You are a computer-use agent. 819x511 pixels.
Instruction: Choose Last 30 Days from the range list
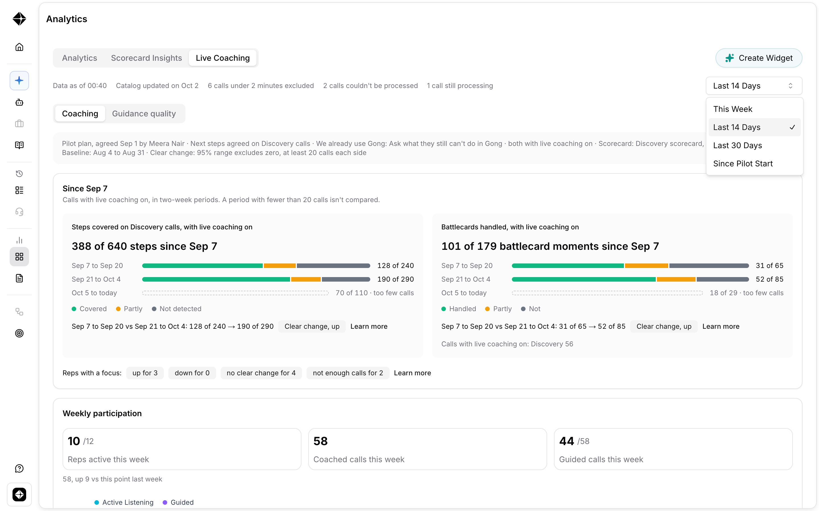pyautogui.click(x=754, y=145)
